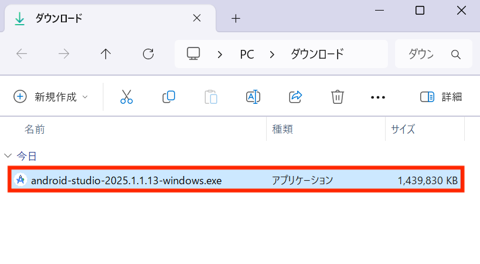The height and width of the screenshot is (264, 480).
Task: Open the 新規作成 dropdown menu
Action: [50, 97]
